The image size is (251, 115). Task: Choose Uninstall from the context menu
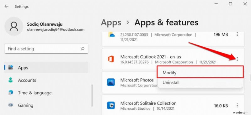pos(200,82)
